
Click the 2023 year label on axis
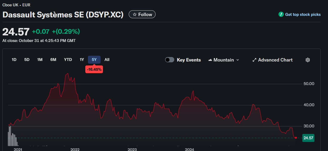click(132, 149)
